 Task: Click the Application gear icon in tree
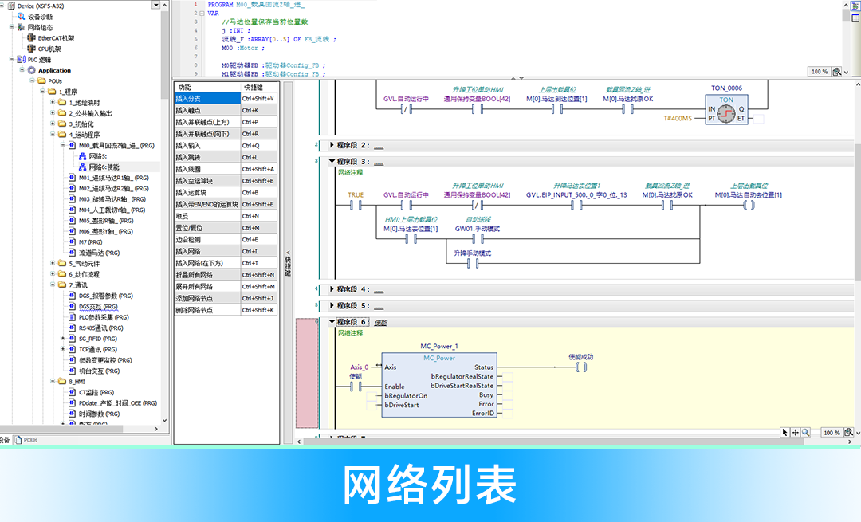tap(32, 70)
